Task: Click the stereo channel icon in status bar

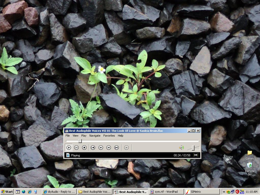Action: [x=196, y=155]
